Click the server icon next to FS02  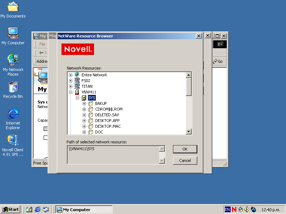77,81
